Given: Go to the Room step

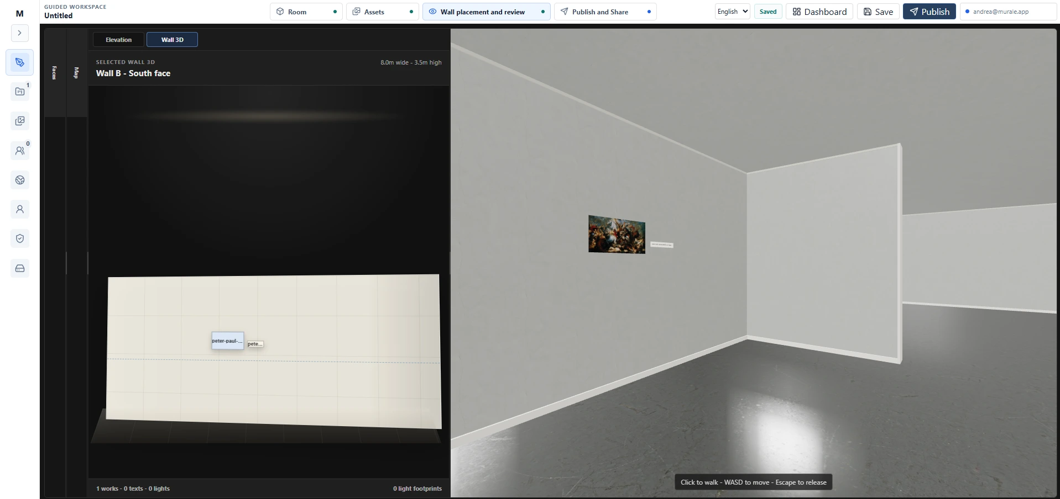Looking at the screenshot, I should pos(306,12).
